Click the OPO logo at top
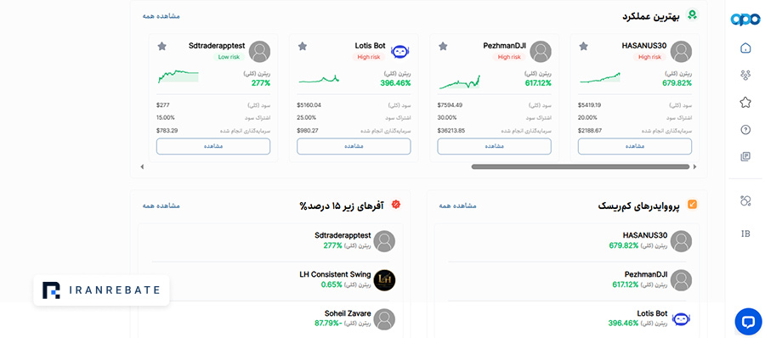Screen dimensions: 765x338 click(745, 19)
